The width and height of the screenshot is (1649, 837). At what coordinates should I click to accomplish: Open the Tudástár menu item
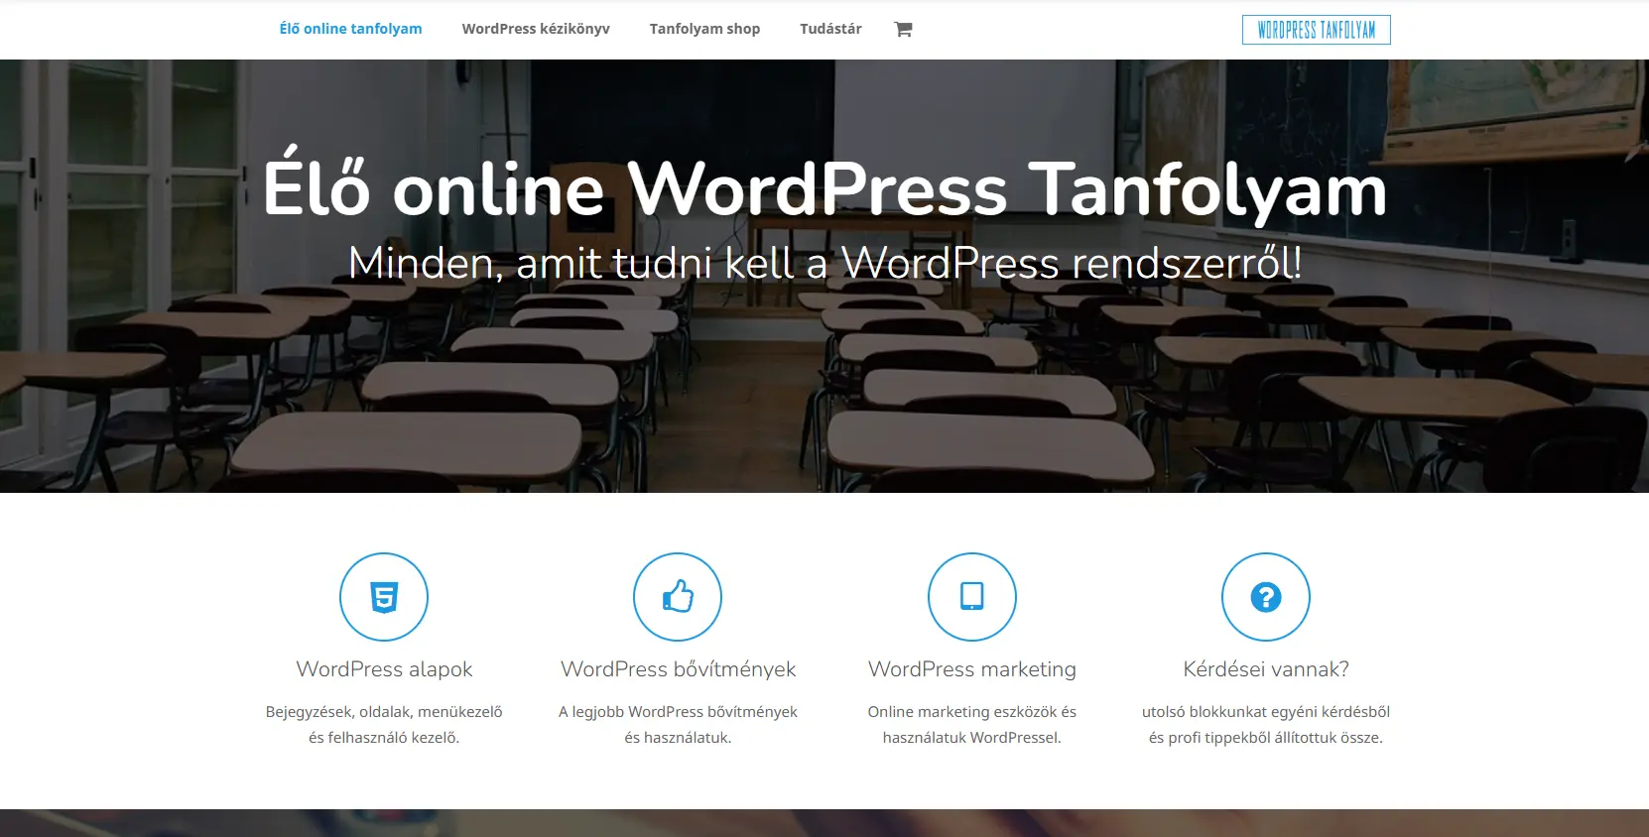click(830, 29)
